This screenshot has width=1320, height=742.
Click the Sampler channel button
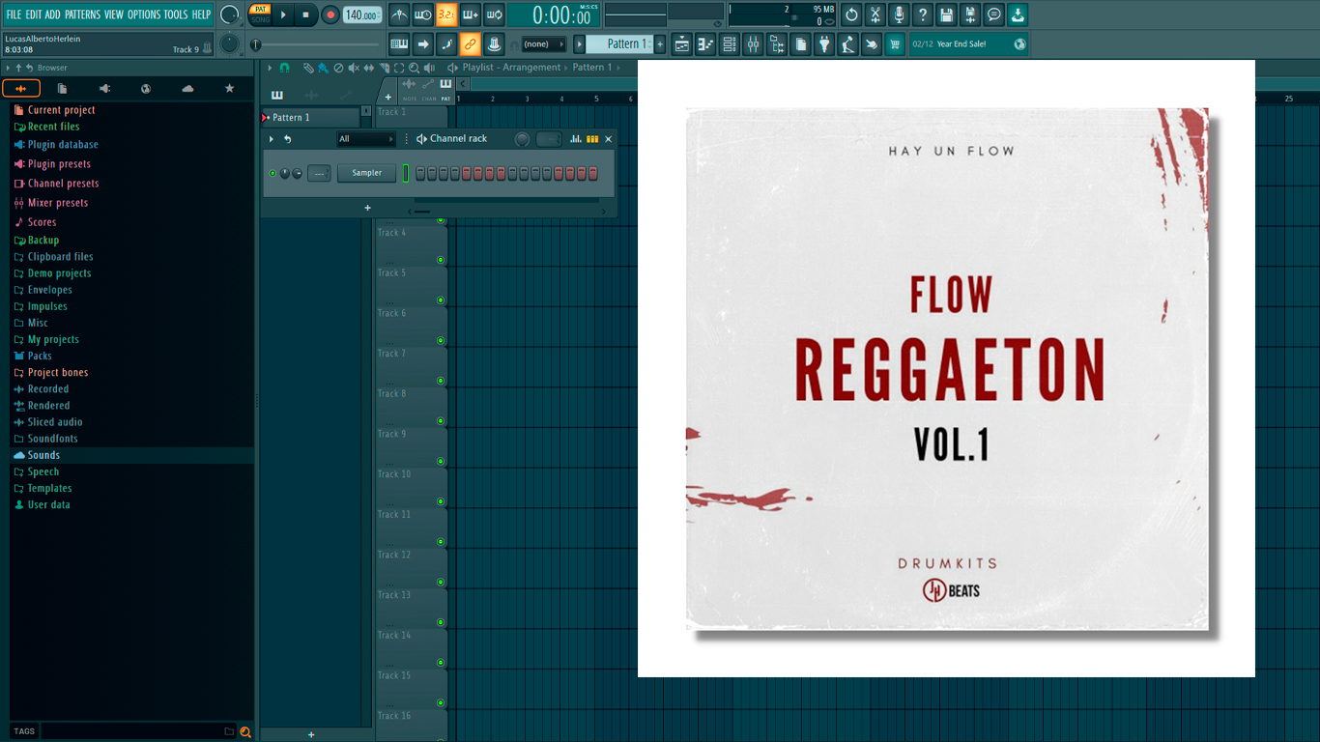click(367, 173)
